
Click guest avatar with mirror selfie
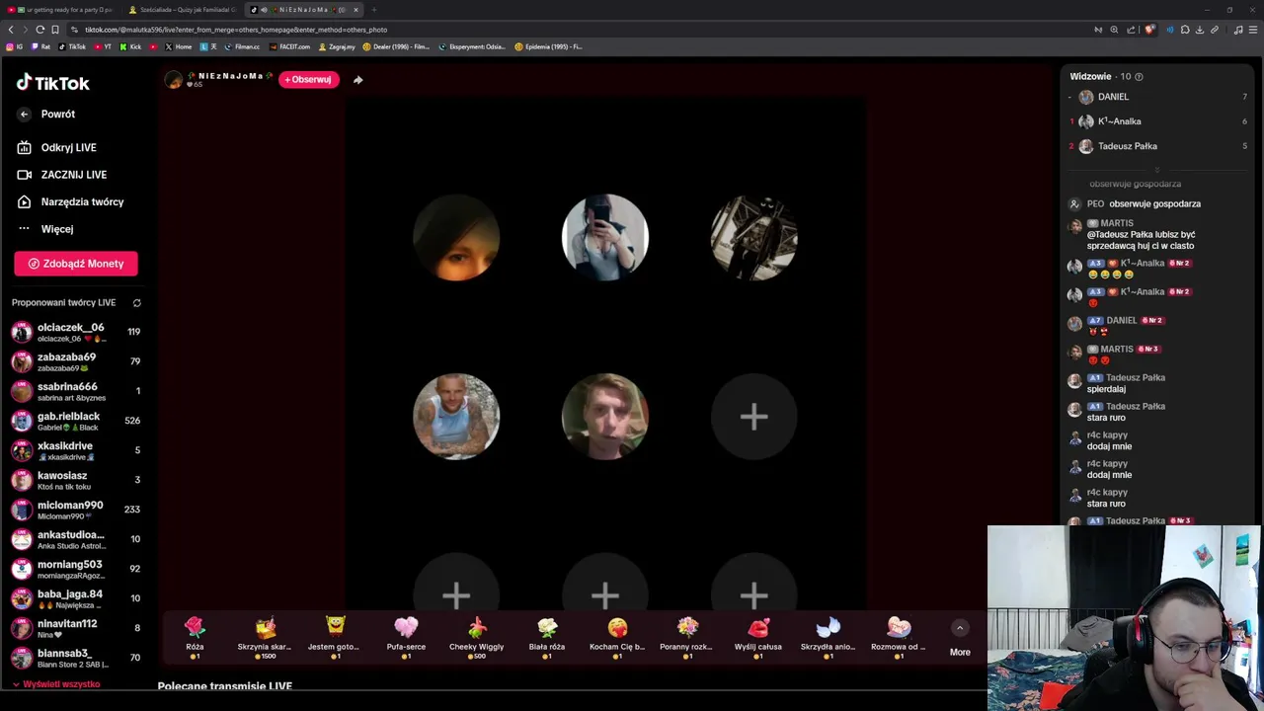(x=605, y=237)
